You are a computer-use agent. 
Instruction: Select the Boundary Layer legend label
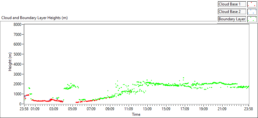pyautogui.click(x=232, y=19)
